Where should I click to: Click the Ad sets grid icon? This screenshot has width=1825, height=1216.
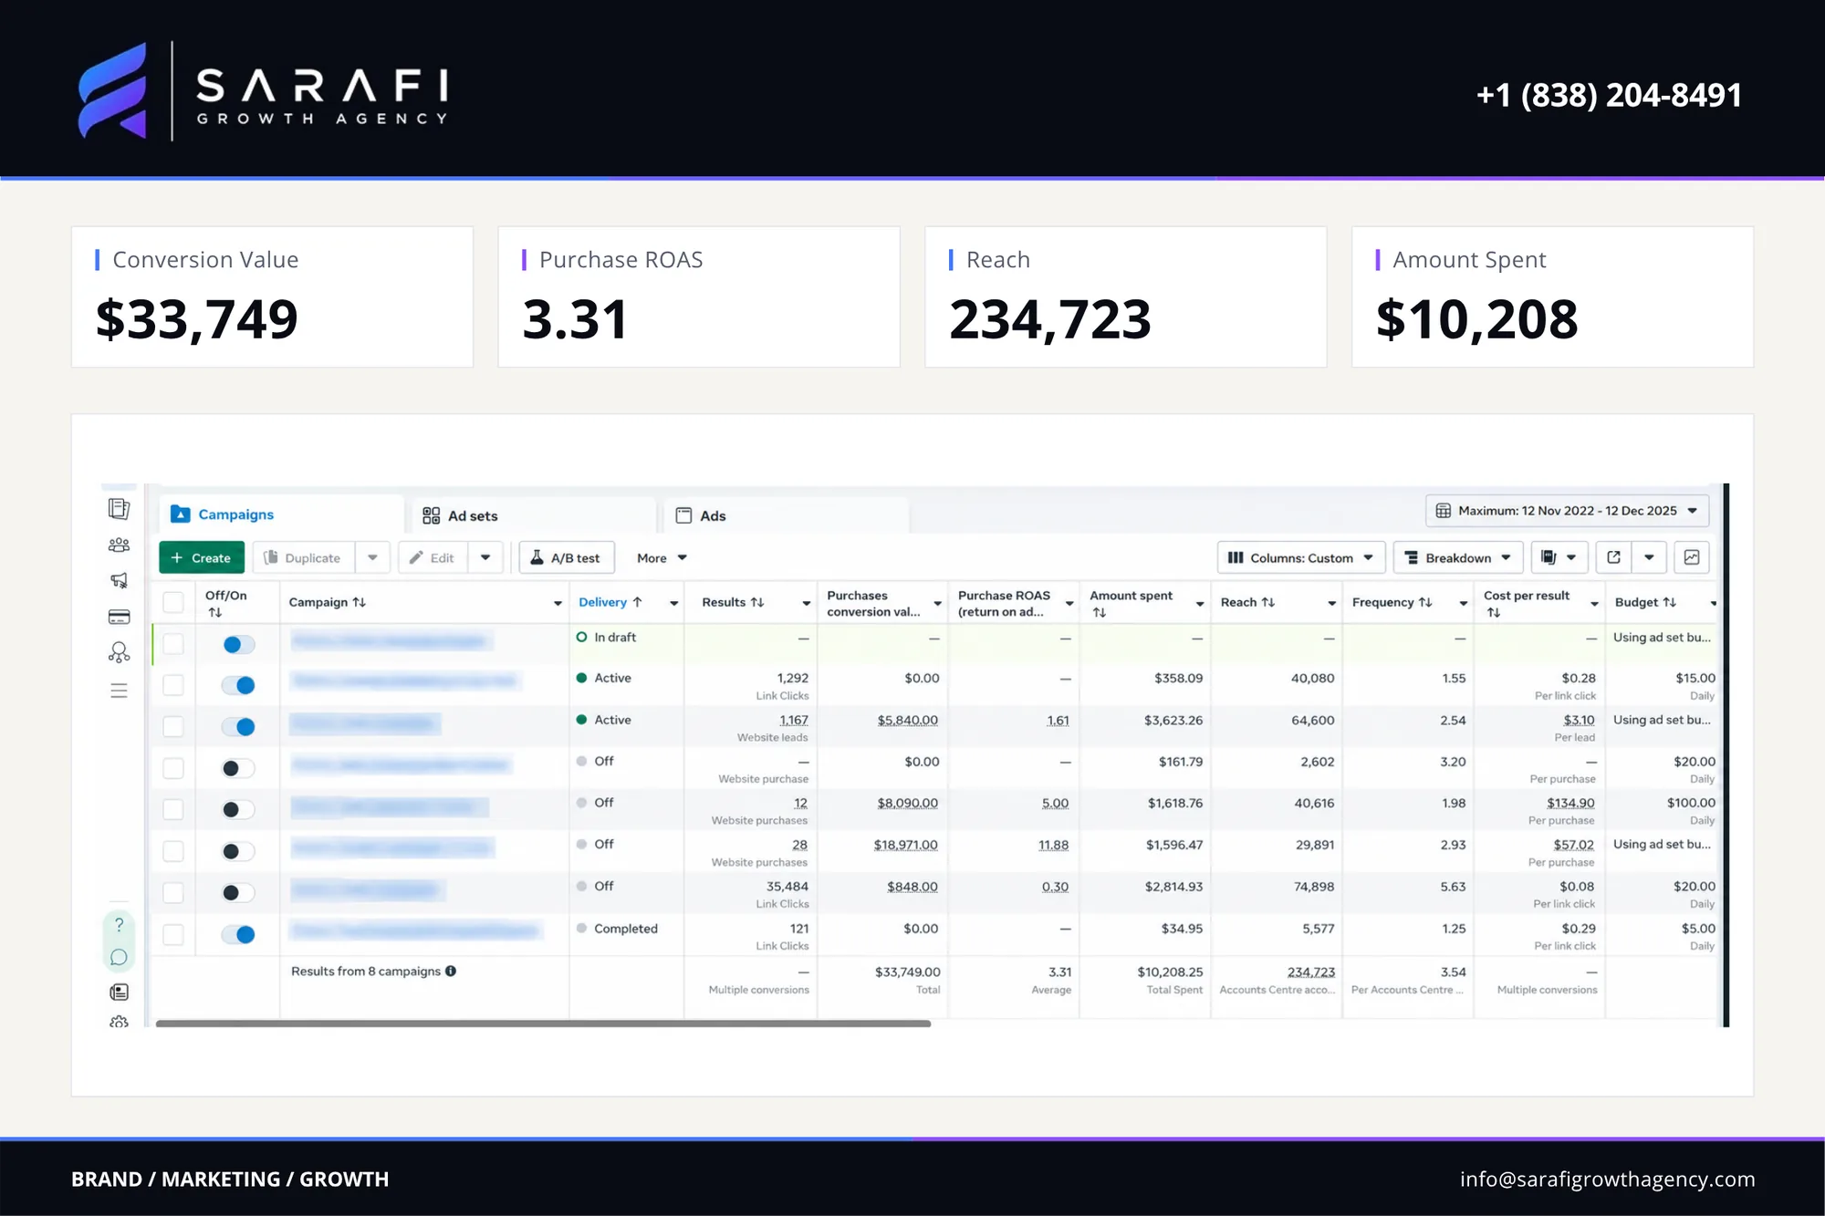[x=432, y=515]
